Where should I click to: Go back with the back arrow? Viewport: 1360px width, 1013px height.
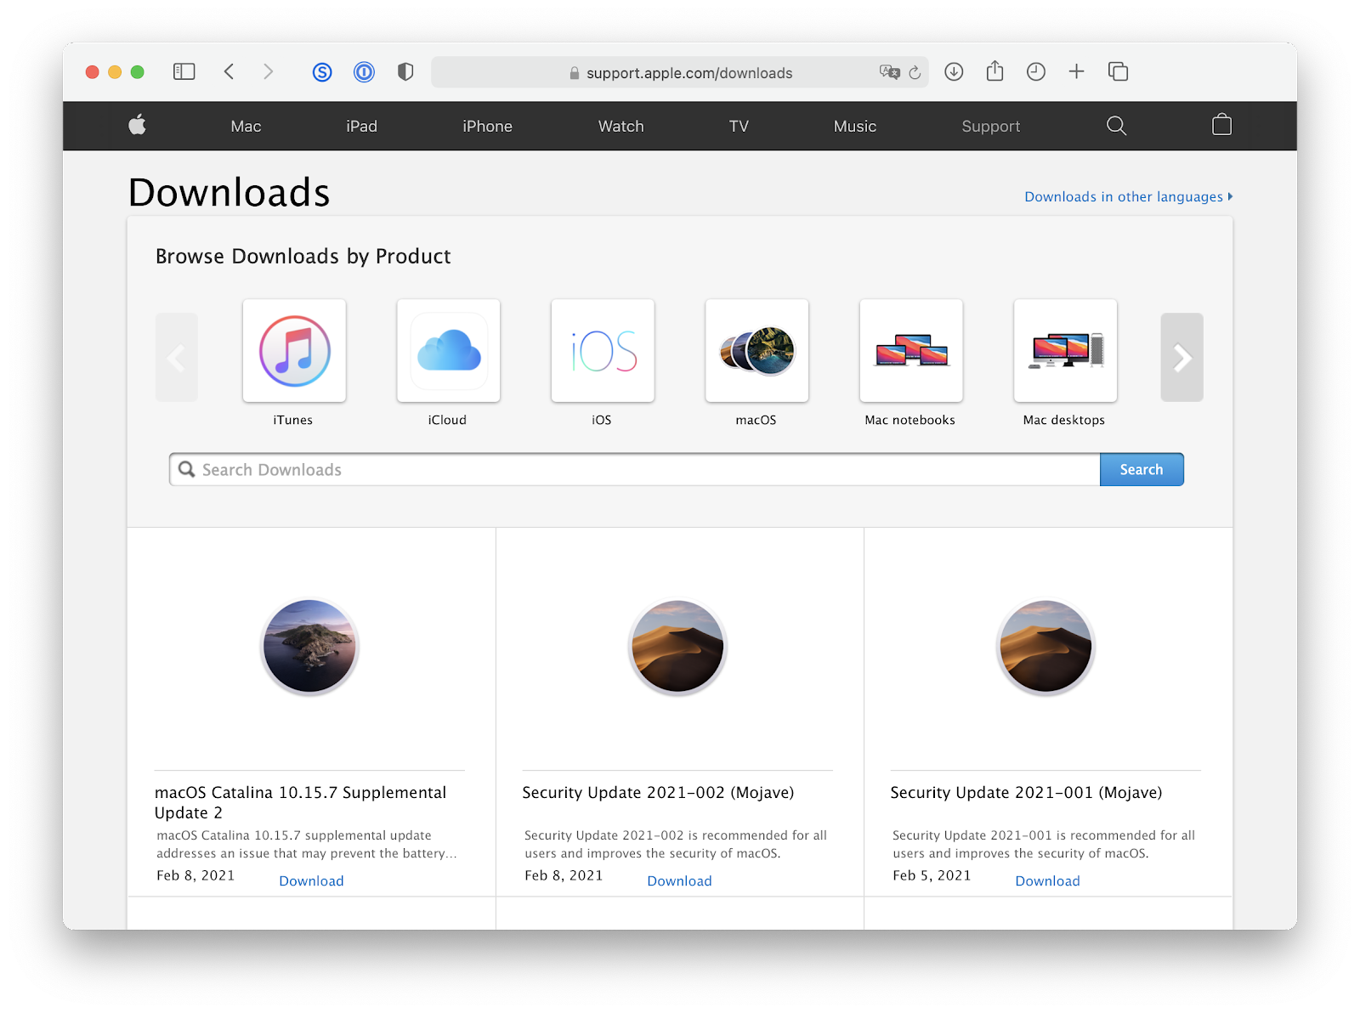click(x=229, y=72)
